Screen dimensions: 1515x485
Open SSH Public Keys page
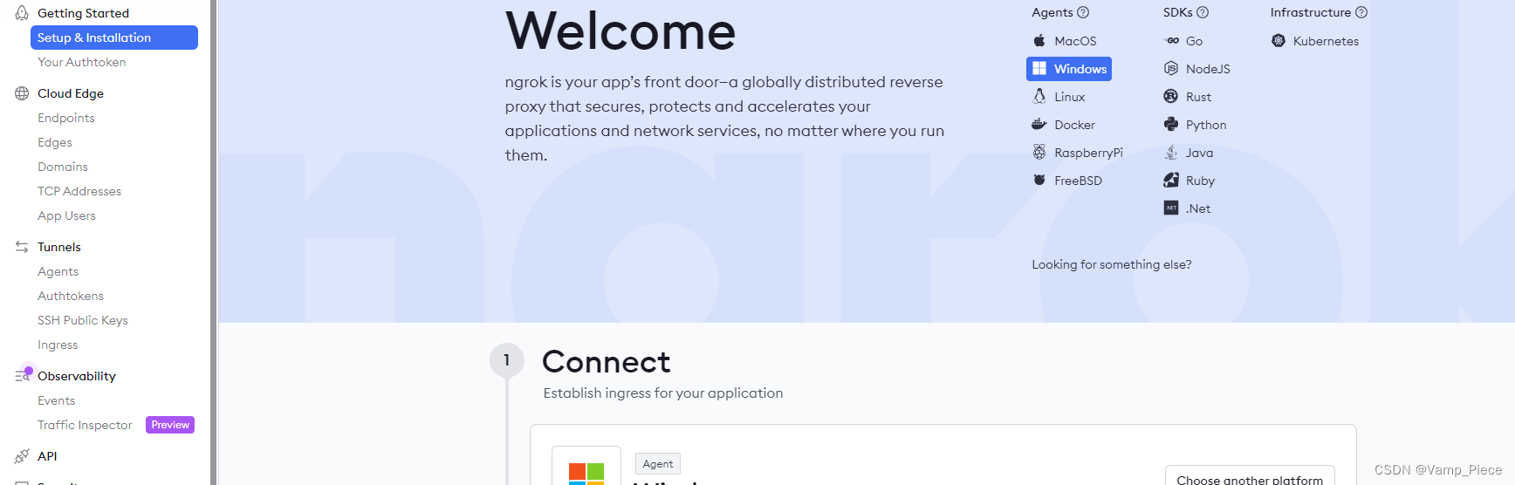coord(83,320)
